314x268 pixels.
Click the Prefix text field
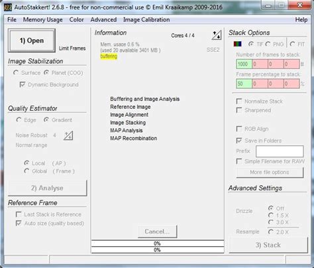280,151
